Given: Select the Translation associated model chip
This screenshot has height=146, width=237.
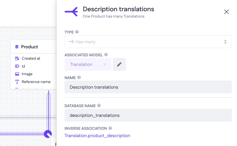Looking at the screenshot, I should [x=81, y=65].
